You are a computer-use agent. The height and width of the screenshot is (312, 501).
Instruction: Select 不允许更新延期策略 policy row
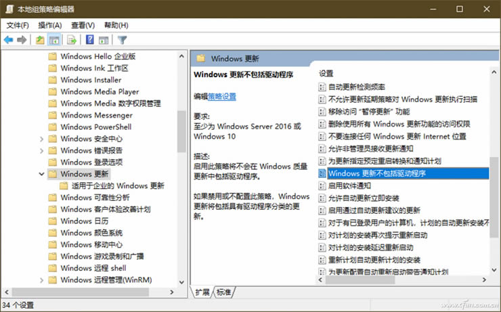point(403,99)
